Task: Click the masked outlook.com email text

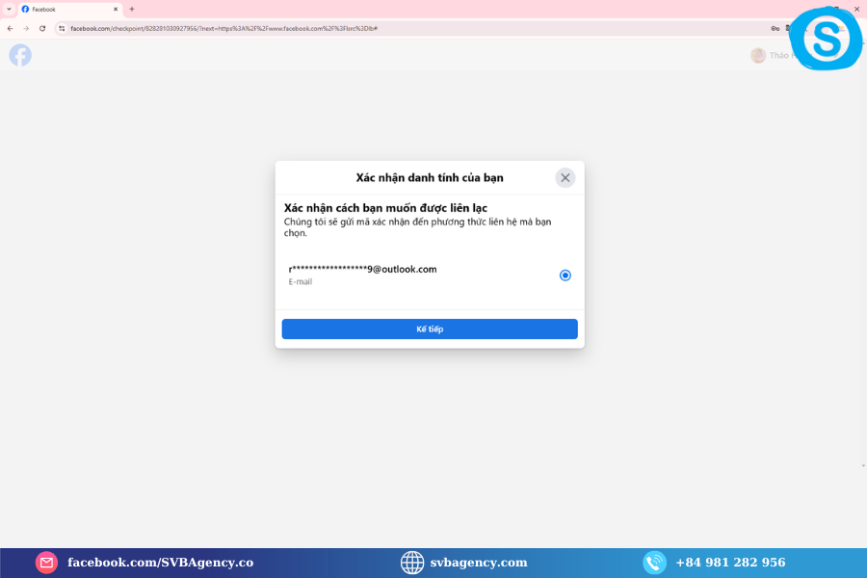Action: coord(363,270)
